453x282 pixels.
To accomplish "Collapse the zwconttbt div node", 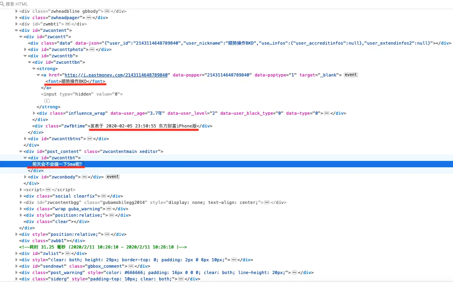I will (x=25, y=158).
